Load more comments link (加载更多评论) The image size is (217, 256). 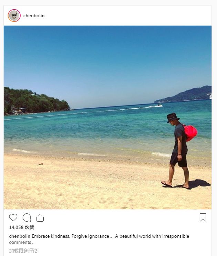[23, 250]
